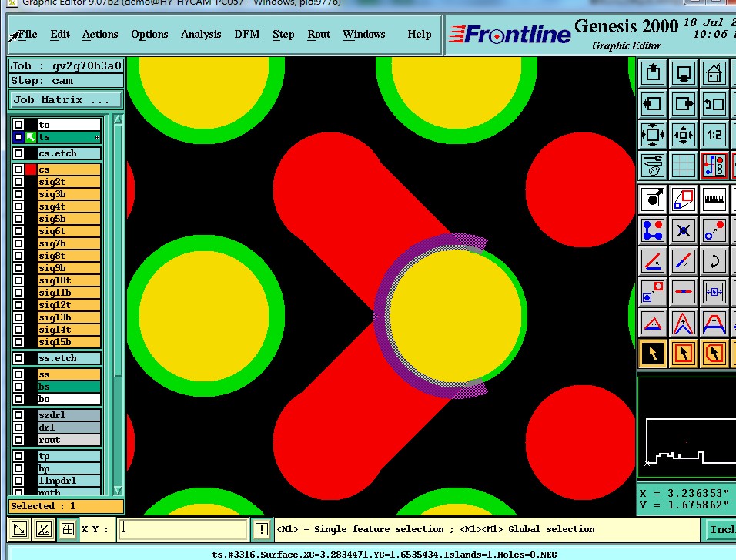
Task: Click the green arrow swatch of layer ts
Action: pyautogui.click(x=31, y=137)
